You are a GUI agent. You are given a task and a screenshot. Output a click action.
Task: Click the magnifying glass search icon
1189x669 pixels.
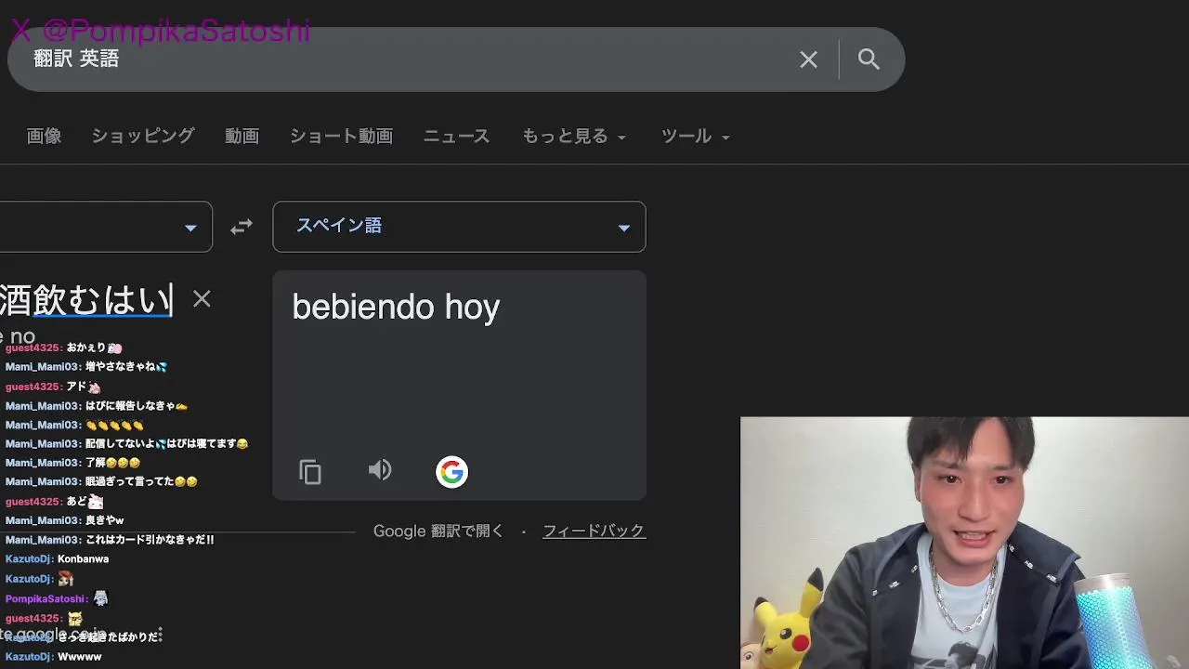click(869, 59)
